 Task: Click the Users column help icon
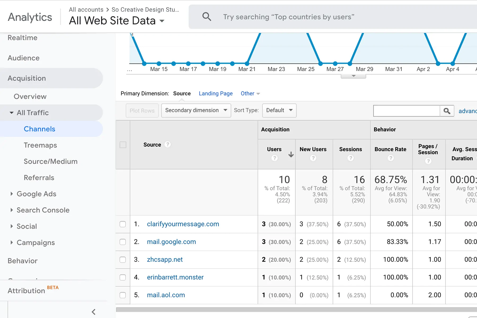(x=275, y=158)
